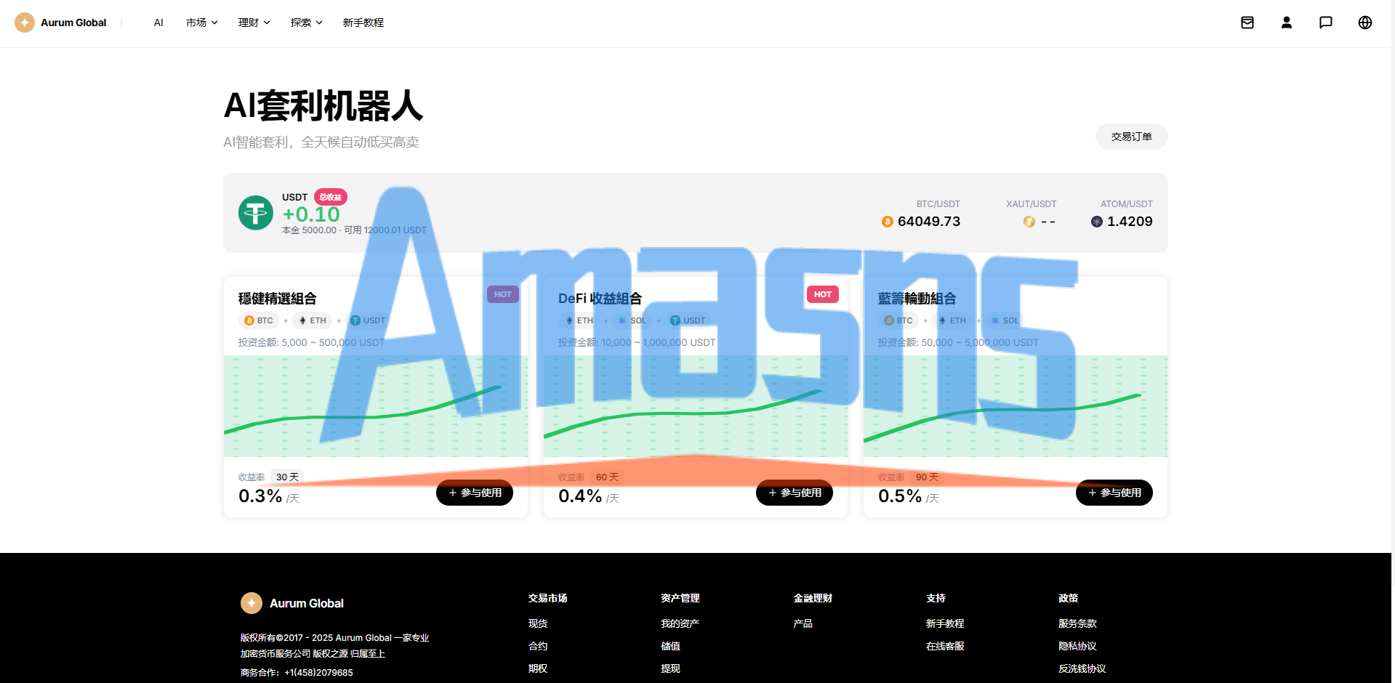
Task: Click the Aurum Global logo in header
Action: [x=60, y=23]
